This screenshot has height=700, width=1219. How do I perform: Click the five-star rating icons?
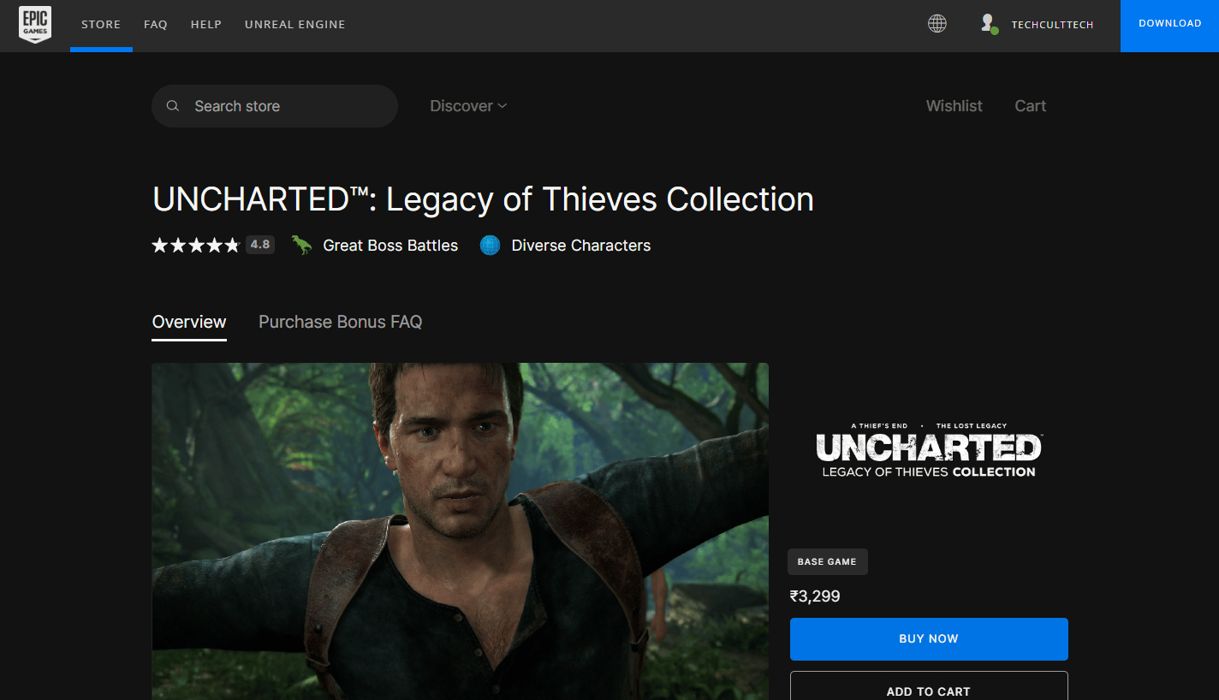click(196, 246)
